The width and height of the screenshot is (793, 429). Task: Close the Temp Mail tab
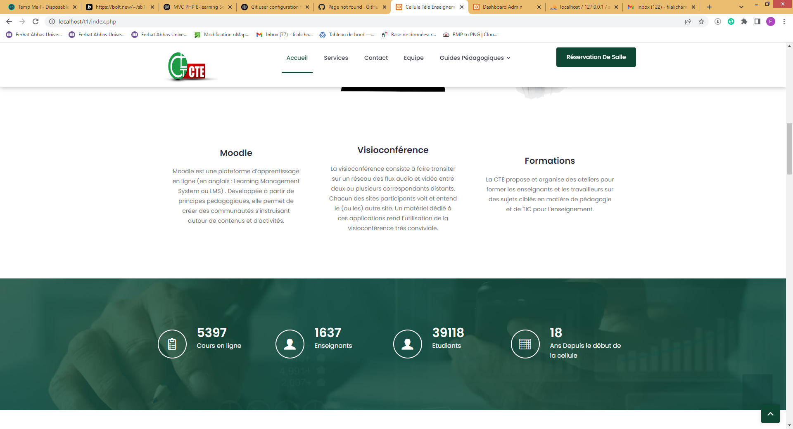pos(75,7)
